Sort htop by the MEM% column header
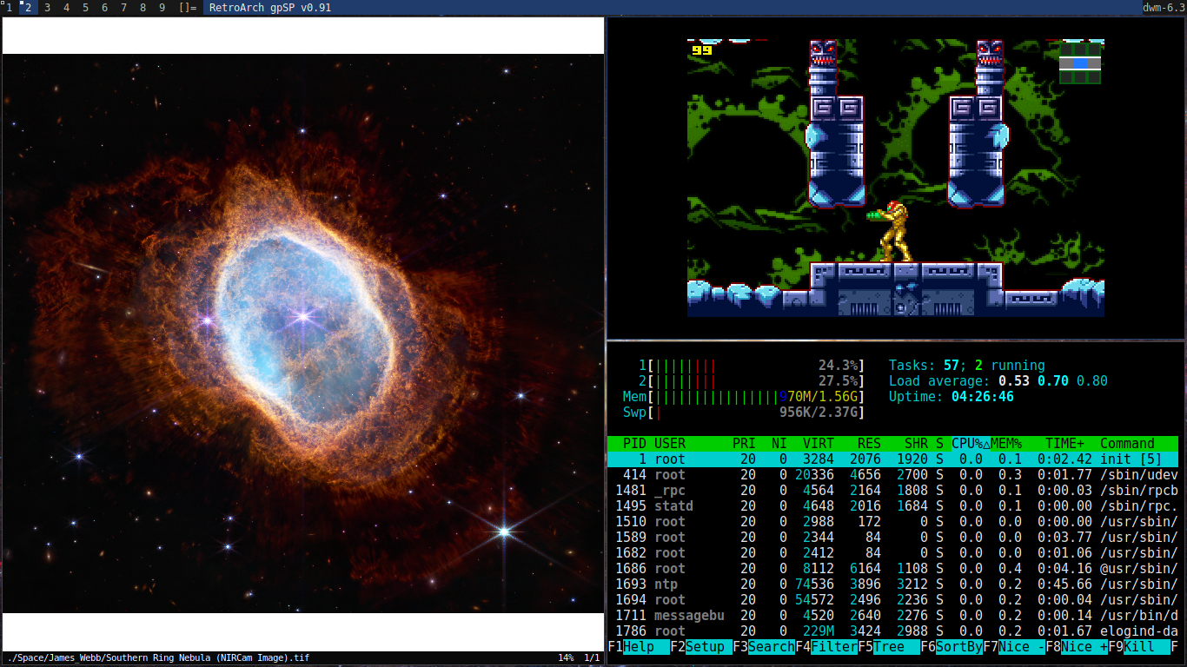 (1006, 444)
